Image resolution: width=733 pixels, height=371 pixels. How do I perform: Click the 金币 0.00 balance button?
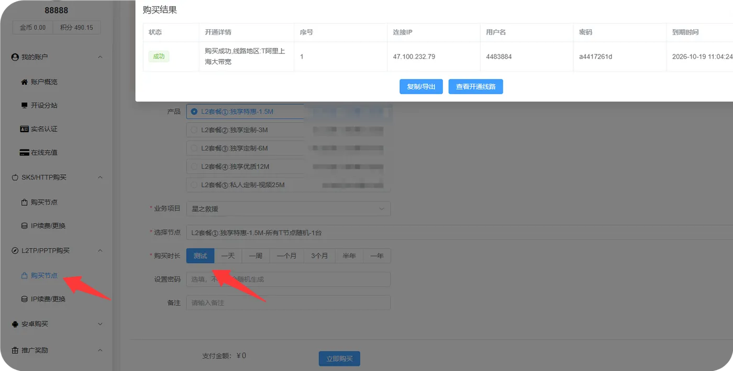click(32, 28)
